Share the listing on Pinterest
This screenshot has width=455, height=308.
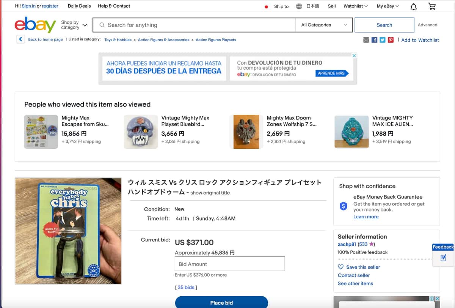[x=391, y=40]
